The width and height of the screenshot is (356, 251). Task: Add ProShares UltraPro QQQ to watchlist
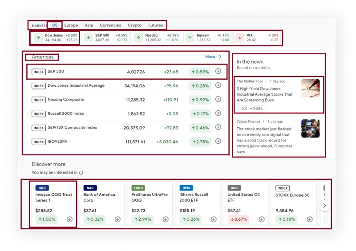166,219
